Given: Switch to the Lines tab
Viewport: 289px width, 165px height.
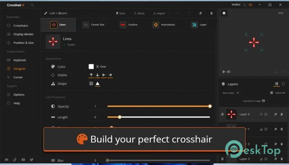Looking at the screenshot, I should [58, 25].
